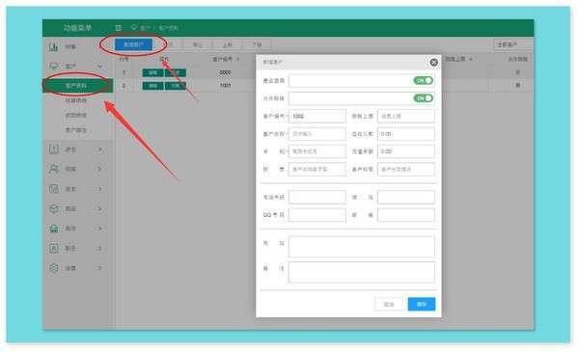
Task: Toggle the first ON switch in the dialog
Action: tap(424, 80)
